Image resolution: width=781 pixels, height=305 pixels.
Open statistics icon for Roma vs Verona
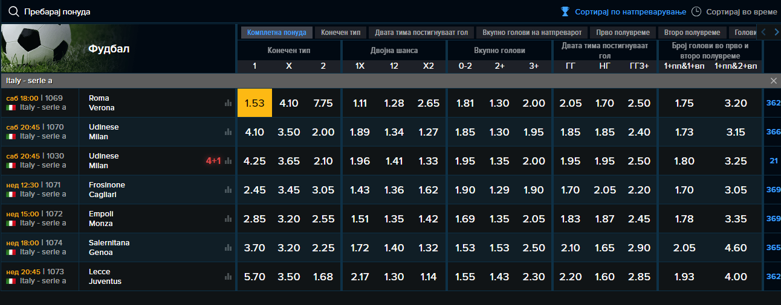pyautogui.click(x=228, y=103)
